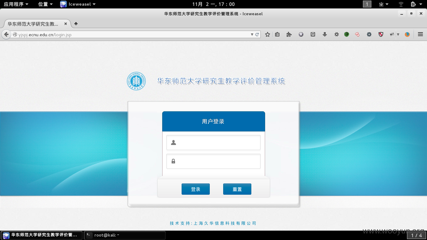Click the 'ae' square toolbar icon
This screenshot has height=240, width=427.
313,34
